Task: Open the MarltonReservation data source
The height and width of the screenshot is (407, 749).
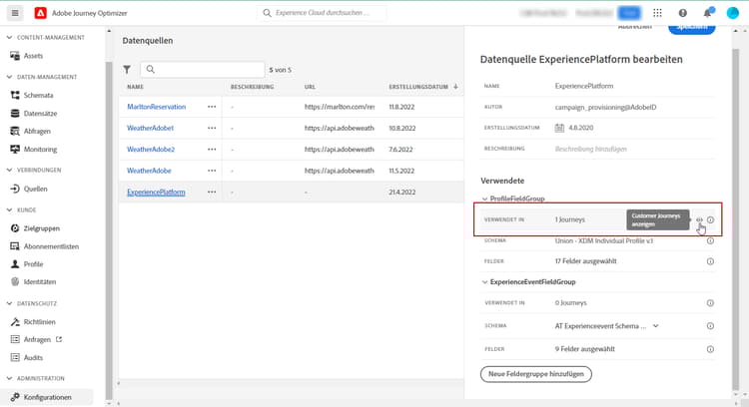Action: click(x=156, y=107)
